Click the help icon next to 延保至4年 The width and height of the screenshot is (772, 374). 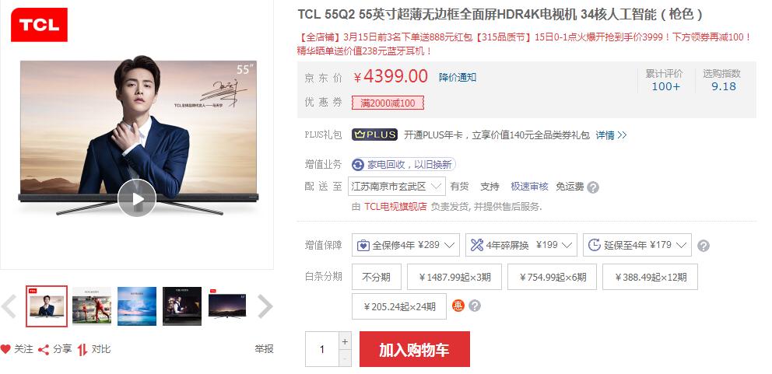click(704, 246)
